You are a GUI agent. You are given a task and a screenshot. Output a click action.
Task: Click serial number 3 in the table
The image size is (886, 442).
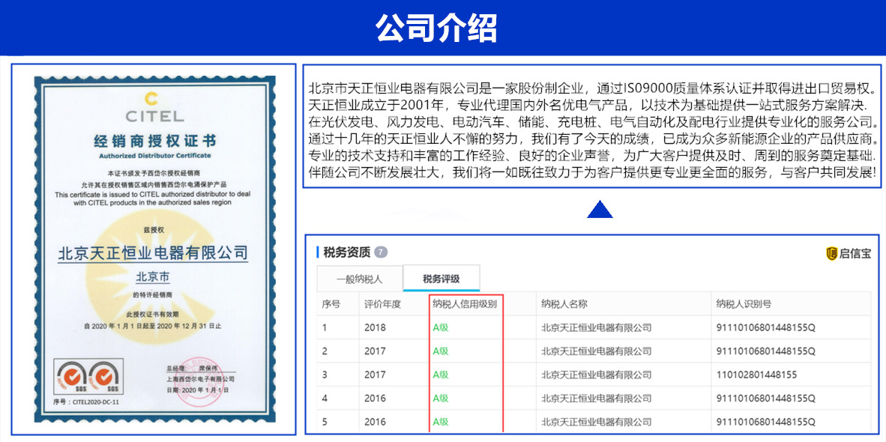pos(325,375)
